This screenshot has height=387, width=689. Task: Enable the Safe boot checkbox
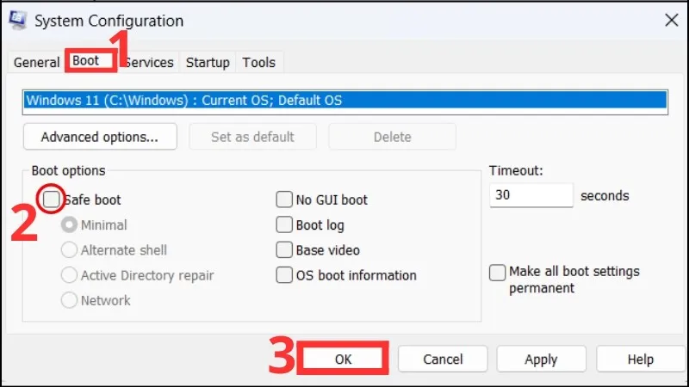(52, 200)
